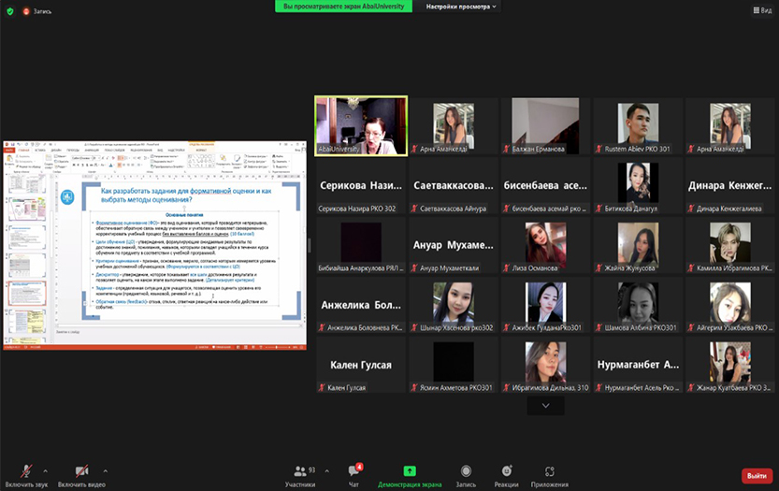The image size is (779, 491).
Task: Turn on camera with Включить видео
Action: click(x=81, y=472)
